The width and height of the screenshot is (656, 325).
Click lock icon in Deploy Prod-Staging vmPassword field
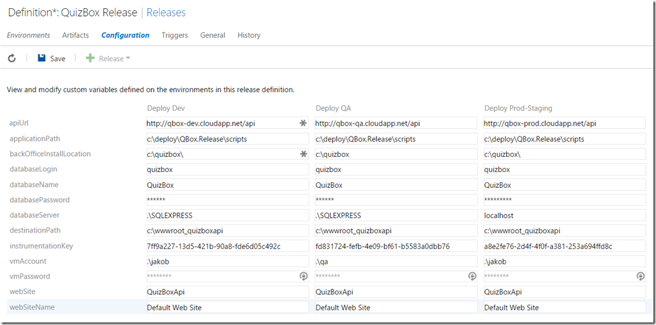coord(640,276)
